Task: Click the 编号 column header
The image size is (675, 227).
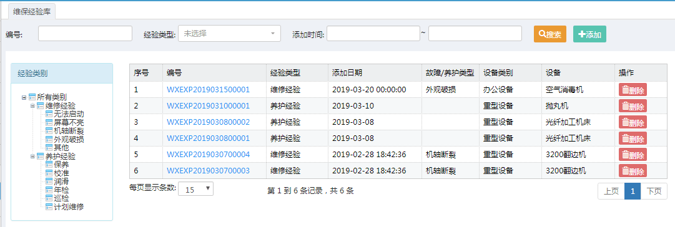Action: tap(214, 73)
